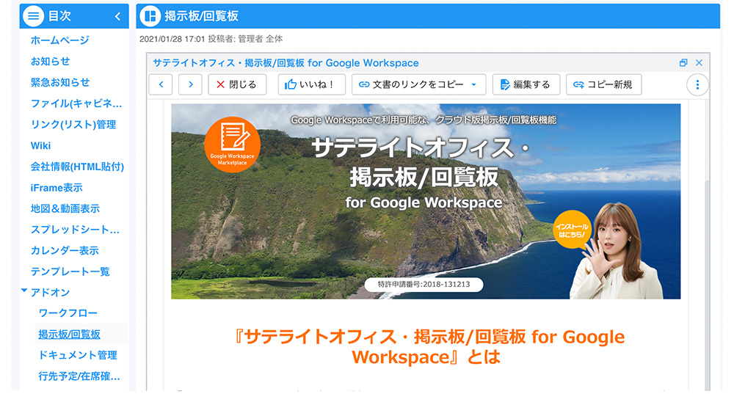Select ワークフロー under アドオン
The height and width of the screenshot is (416, 734).
click(x=68, y=313)
